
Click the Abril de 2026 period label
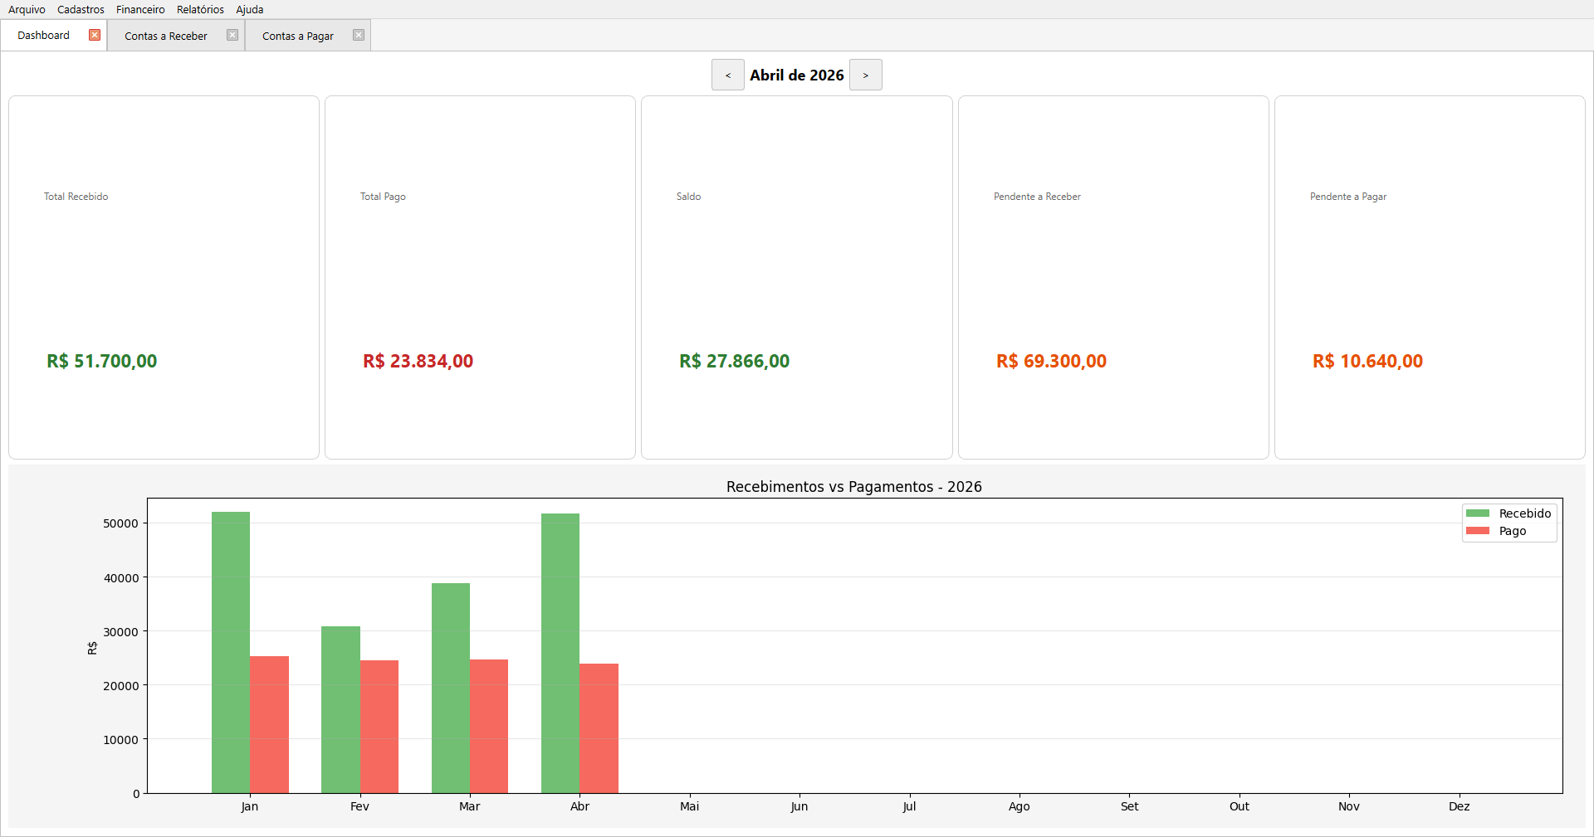click(x=796, y=75)
